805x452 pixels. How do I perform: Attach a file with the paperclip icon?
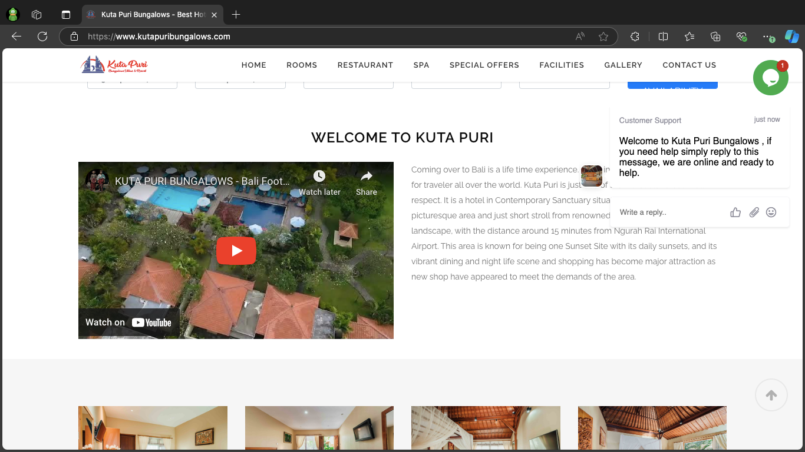pyautogui.click(x=754, y=212)
